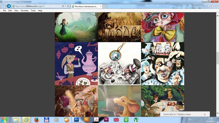Click the floppy disk taskbar icon
Image resolution: width=219 pixels, height=123 pixels.
[46, 120]
